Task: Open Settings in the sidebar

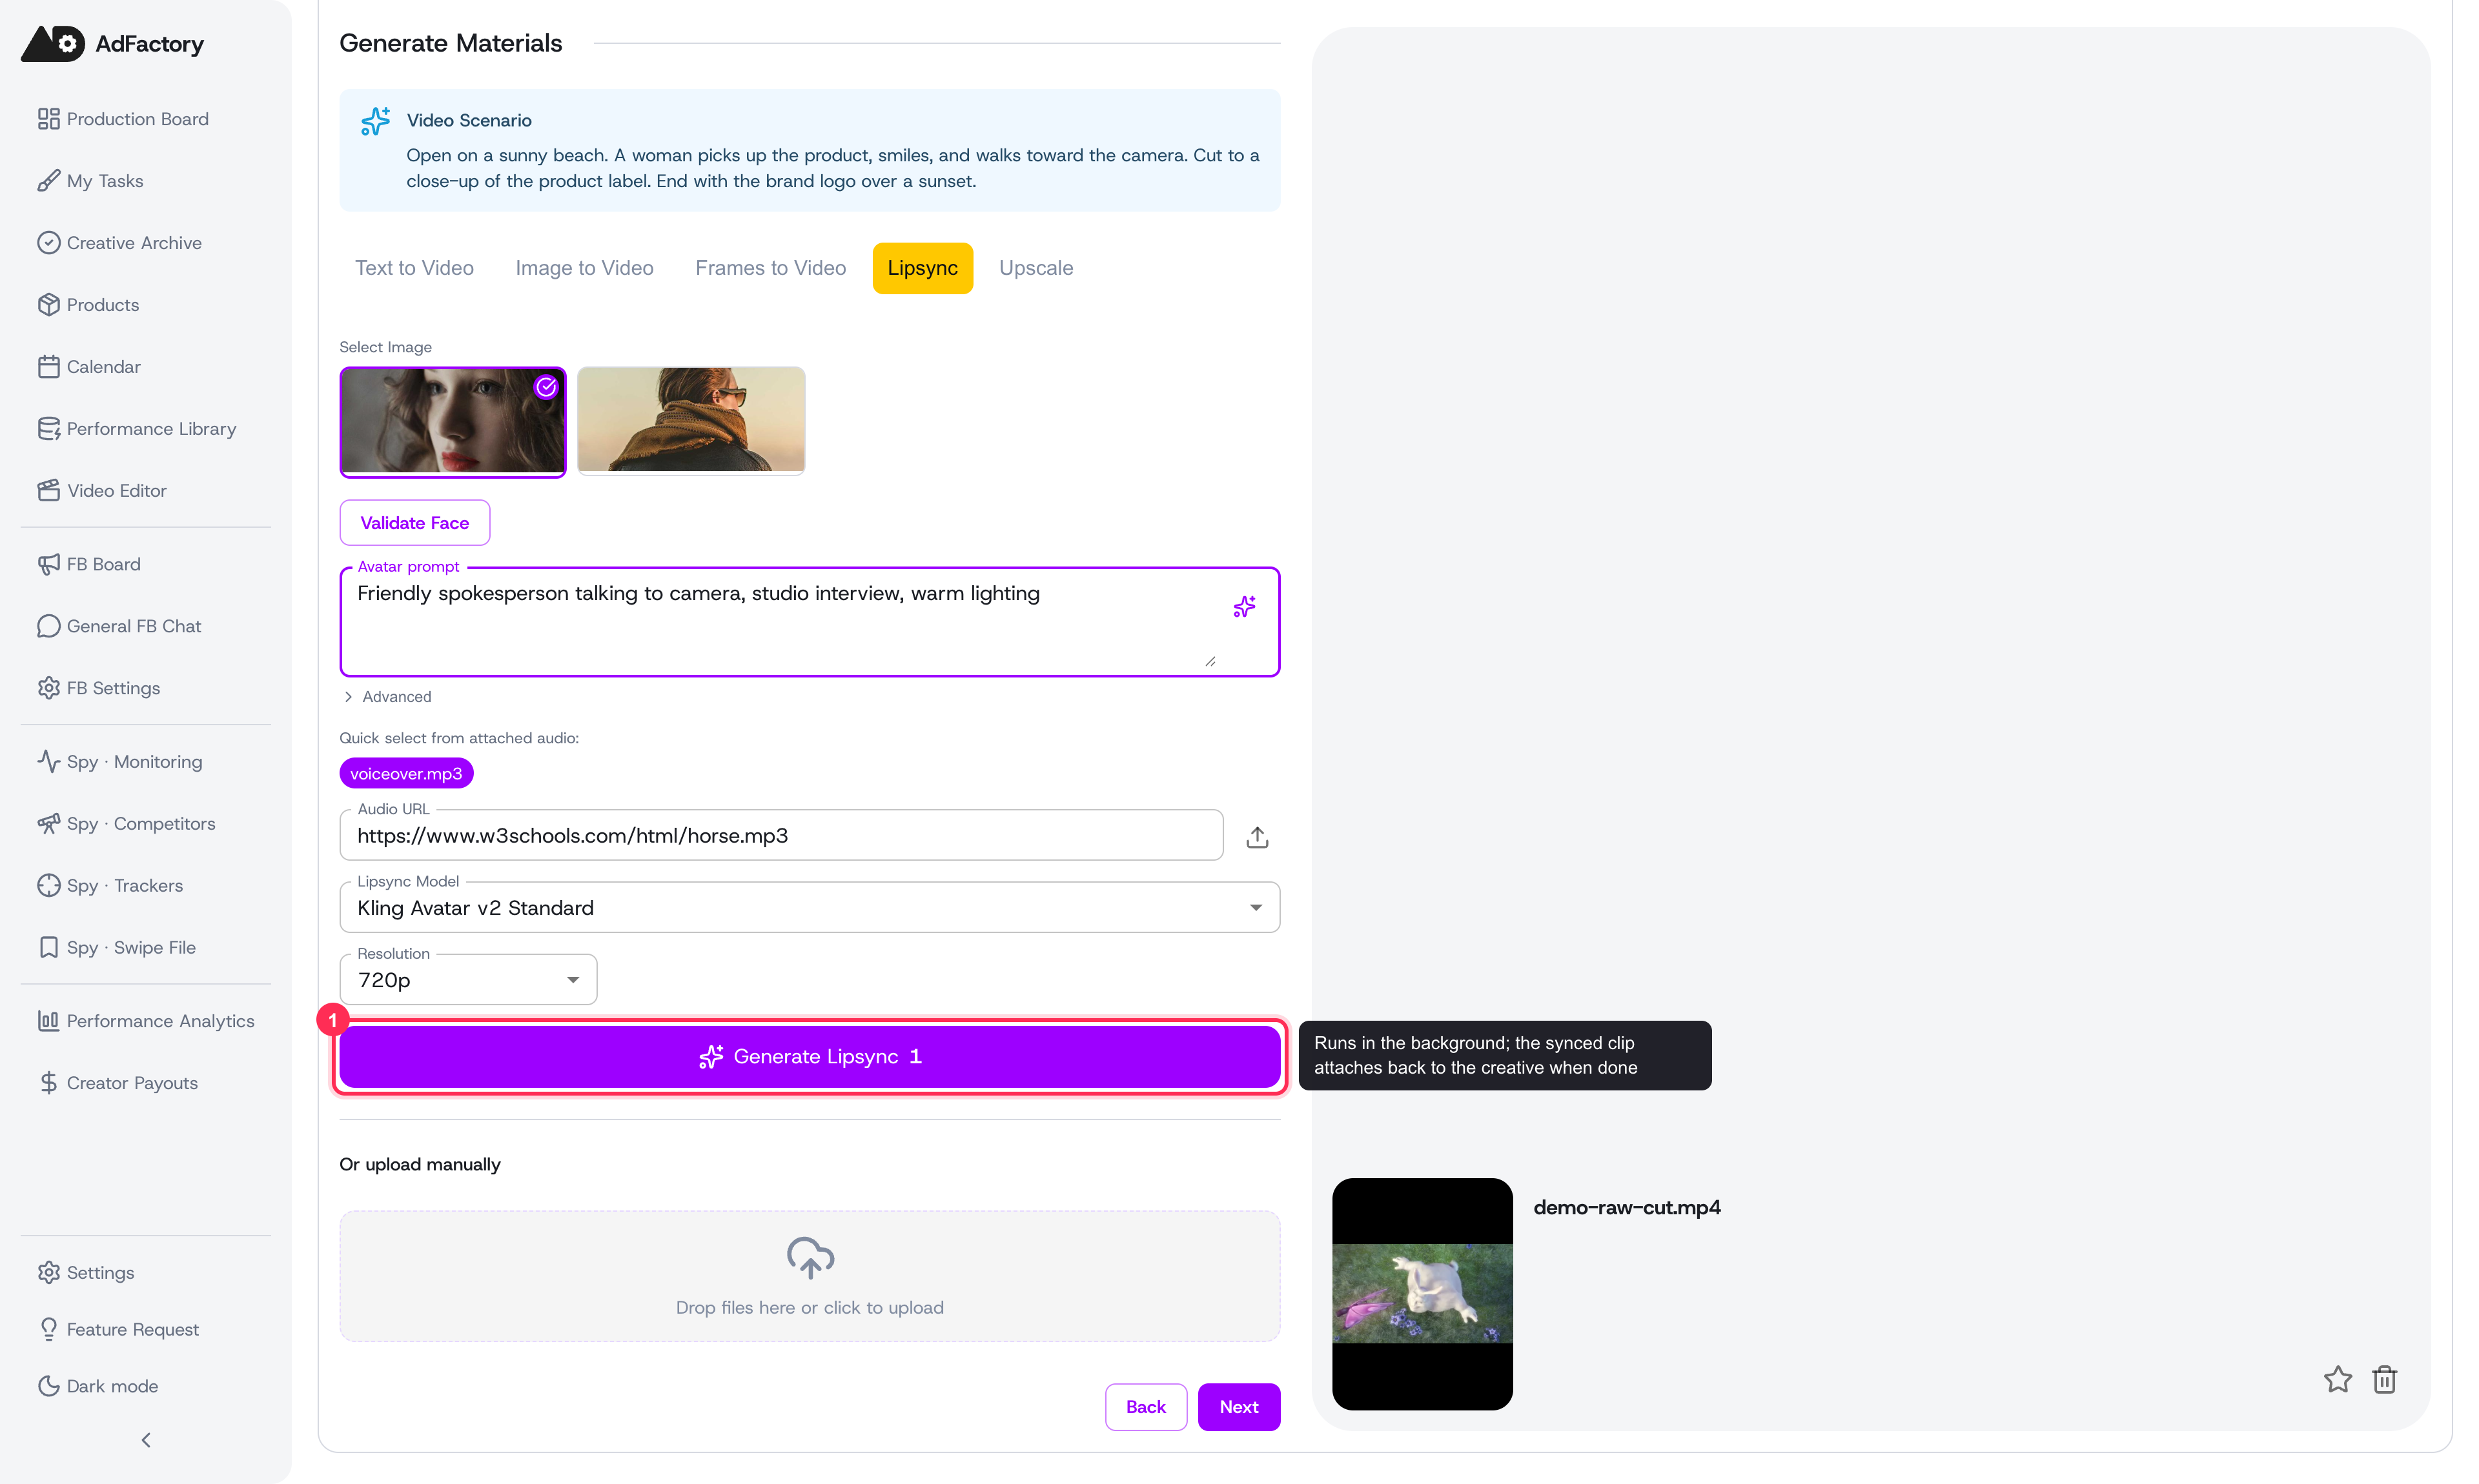Action: click(x=86, y=1273)
